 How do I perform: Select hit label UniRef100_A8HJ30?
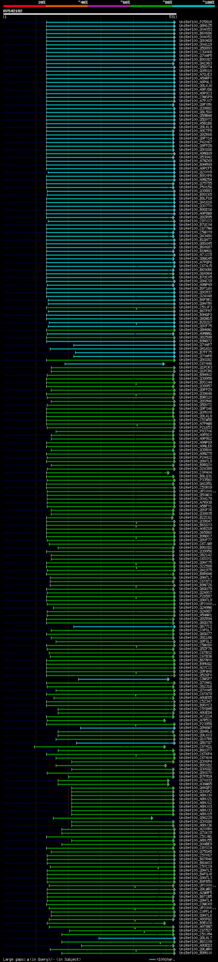point(196,795)
